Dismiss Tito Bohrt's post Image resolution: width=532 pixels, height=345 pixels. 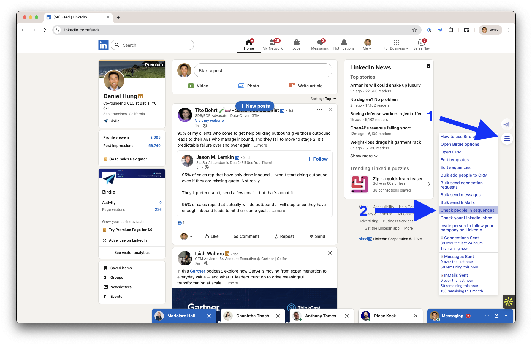[x=330, y=110]
